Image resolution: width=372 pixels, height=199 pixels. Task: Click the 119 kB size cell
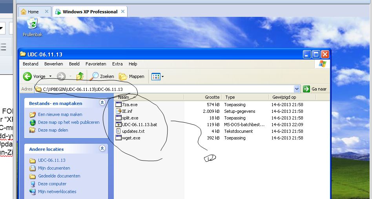pyautogui.click(x=213, y=125)
